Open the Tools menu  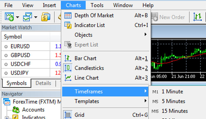97,5
